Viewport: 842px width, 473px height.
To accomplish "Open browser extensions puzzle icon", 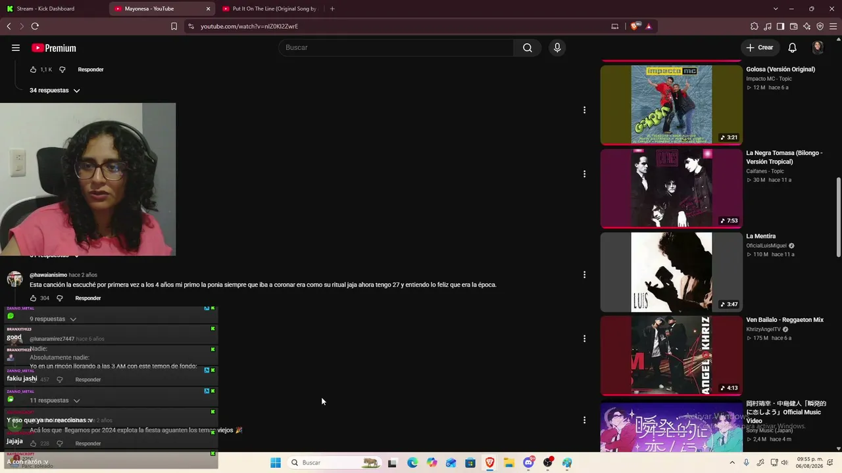I will [x=755, y=26].
